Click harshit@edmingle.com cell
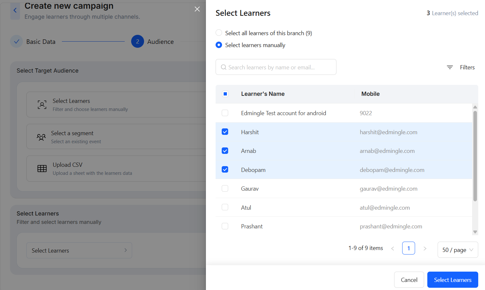Screen dimensions: 485x290 tap(388, 132)
